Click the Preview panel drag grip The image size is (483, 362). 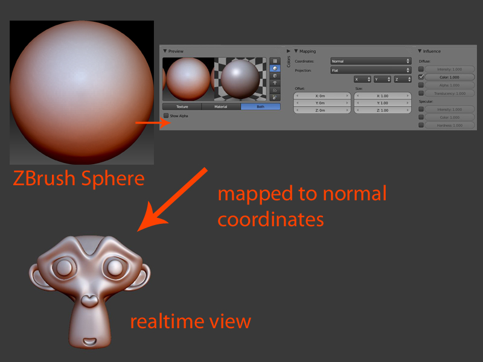click(278, 50)
